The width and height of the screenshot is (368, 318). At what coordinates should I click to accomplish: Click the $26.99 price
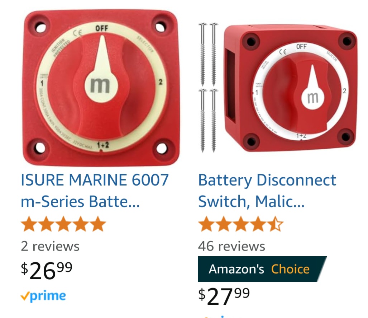[47, 270]
